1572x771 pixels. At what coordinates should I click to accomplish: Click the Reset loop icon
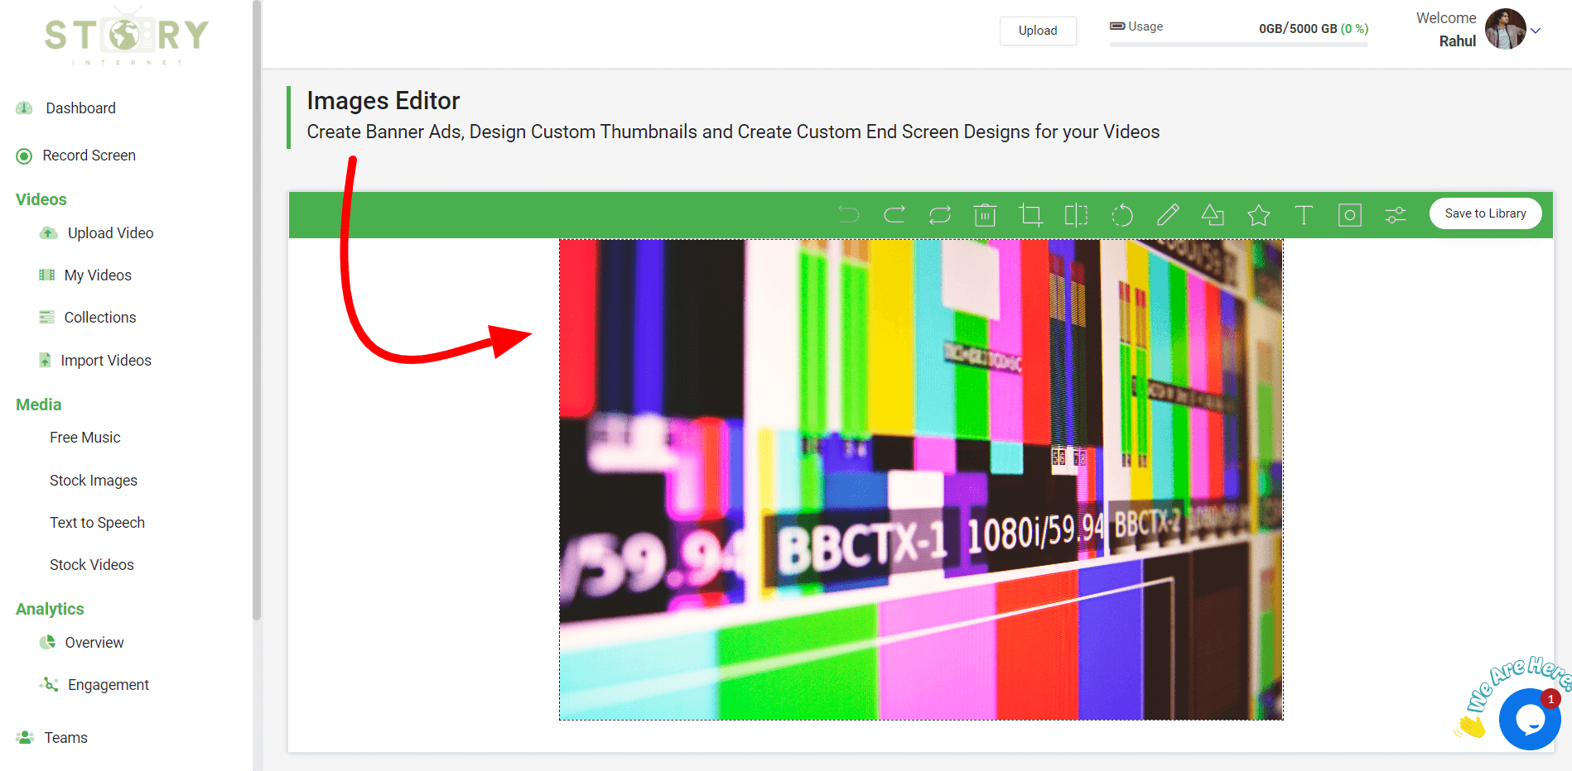tap(940, 215)
